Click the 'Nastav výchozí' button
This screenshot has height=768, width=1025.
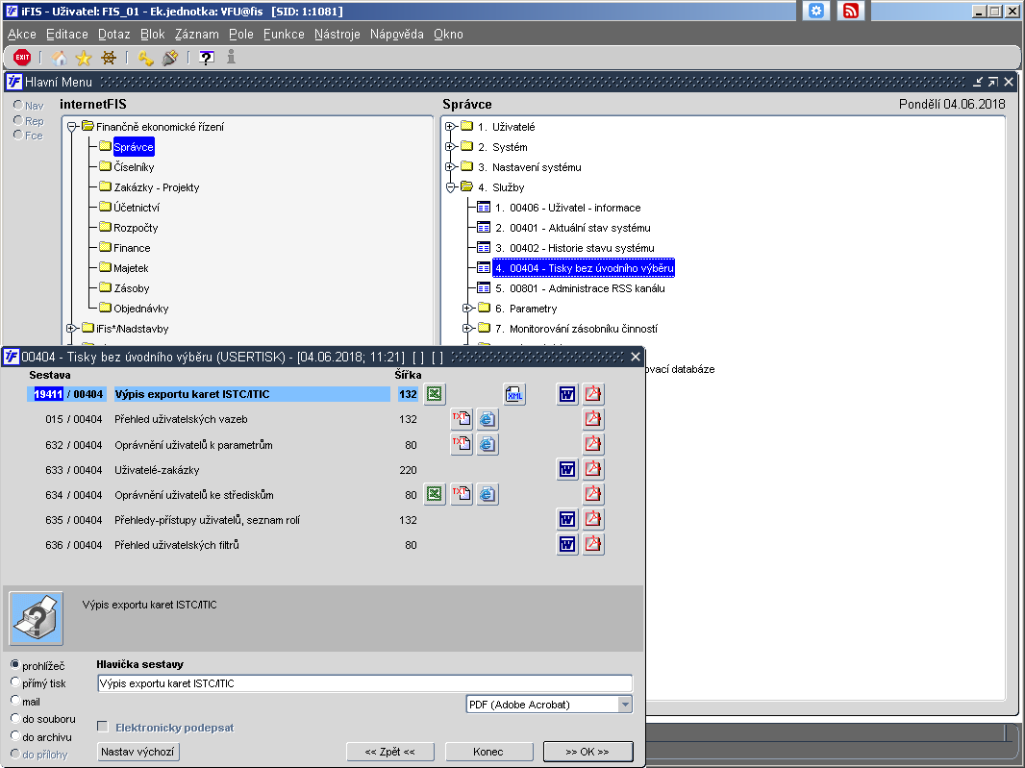(139, 752)
